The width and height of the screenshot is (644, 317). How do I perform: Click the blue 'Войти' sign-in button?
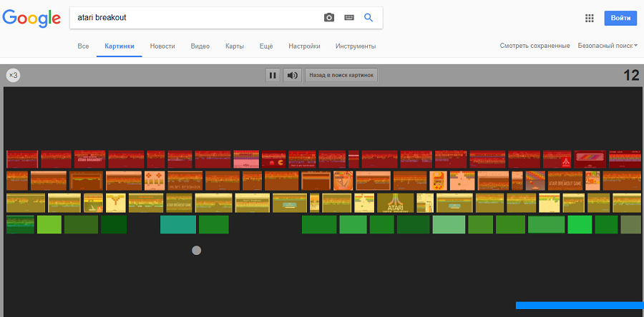[x=620, y=18]
